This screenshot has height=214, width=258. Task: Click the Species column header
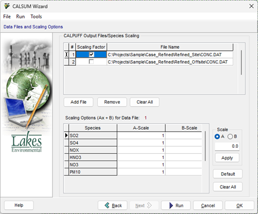(x=93, y=128)
